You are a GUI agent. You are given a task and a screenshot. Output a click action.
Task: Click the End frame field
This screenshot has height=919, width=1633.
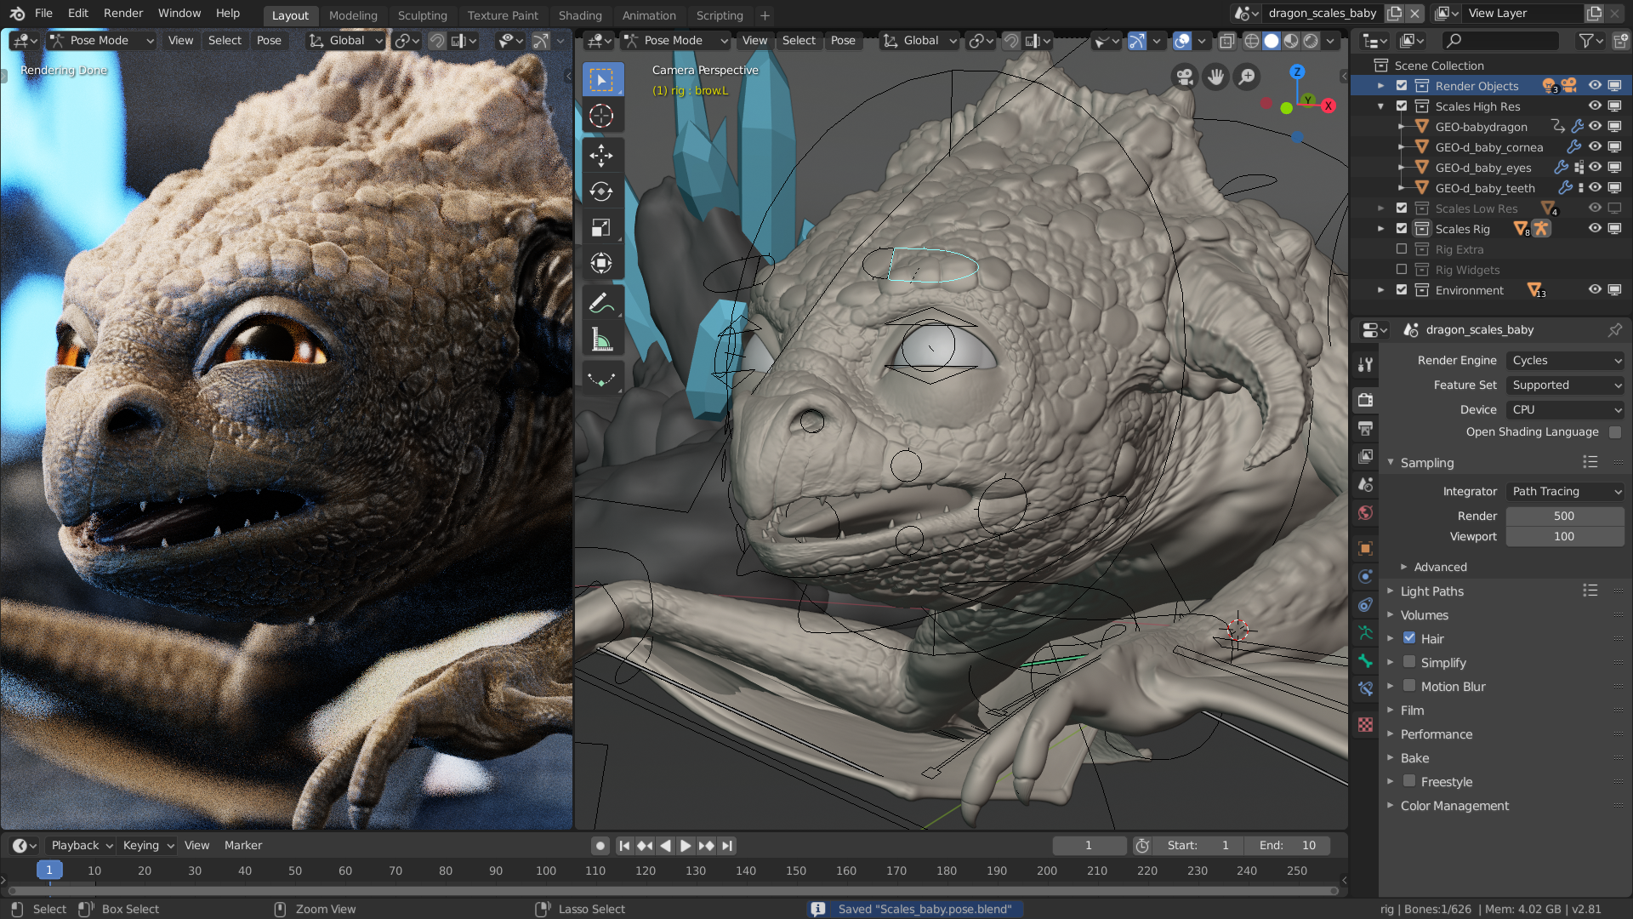click(1288, 845)
